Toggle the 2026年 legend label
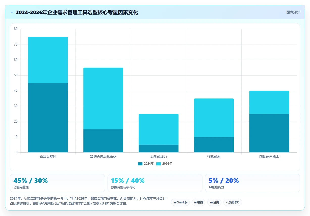The width and height of the screenshot is (310, 216). [167, 164]
